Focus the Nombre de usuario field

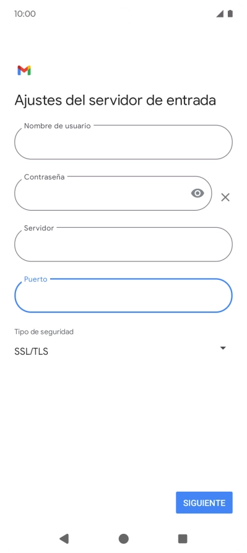[123, 142]
